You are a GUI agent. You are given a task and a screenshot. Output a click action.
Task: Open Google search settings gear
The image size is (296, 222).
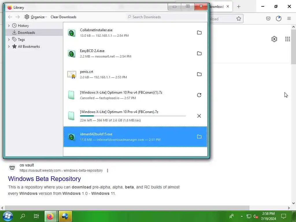point(274,39)
